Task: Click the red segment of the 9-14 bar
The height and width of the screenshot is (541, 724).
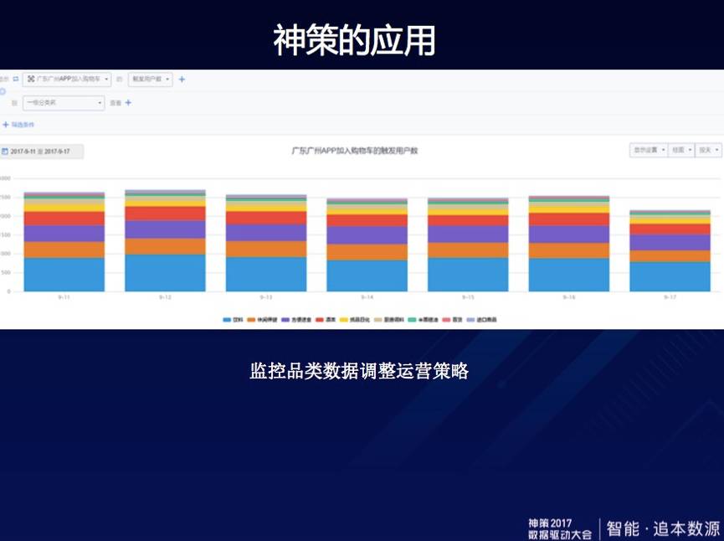Action: point(367,220)
